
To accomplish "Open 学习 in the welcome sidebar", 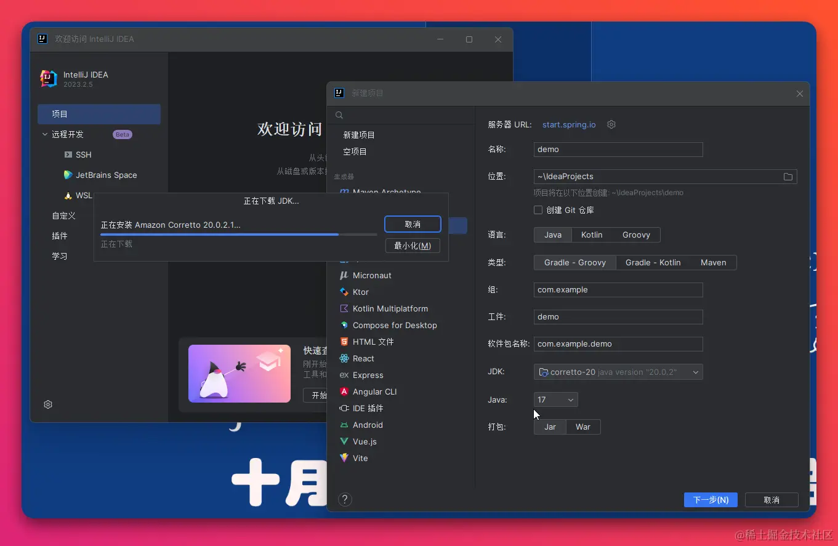I will pos(60,256).
